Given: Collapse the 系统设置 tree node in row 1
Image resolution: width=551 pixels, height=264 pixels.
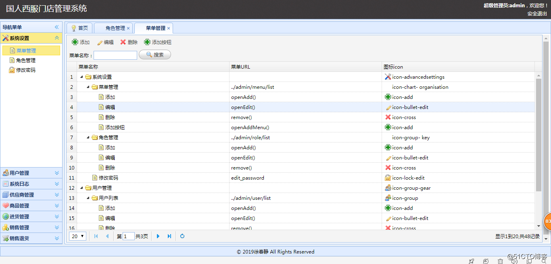Looking at the screenshot, I should pyautogui.click(x=81, y=77).
